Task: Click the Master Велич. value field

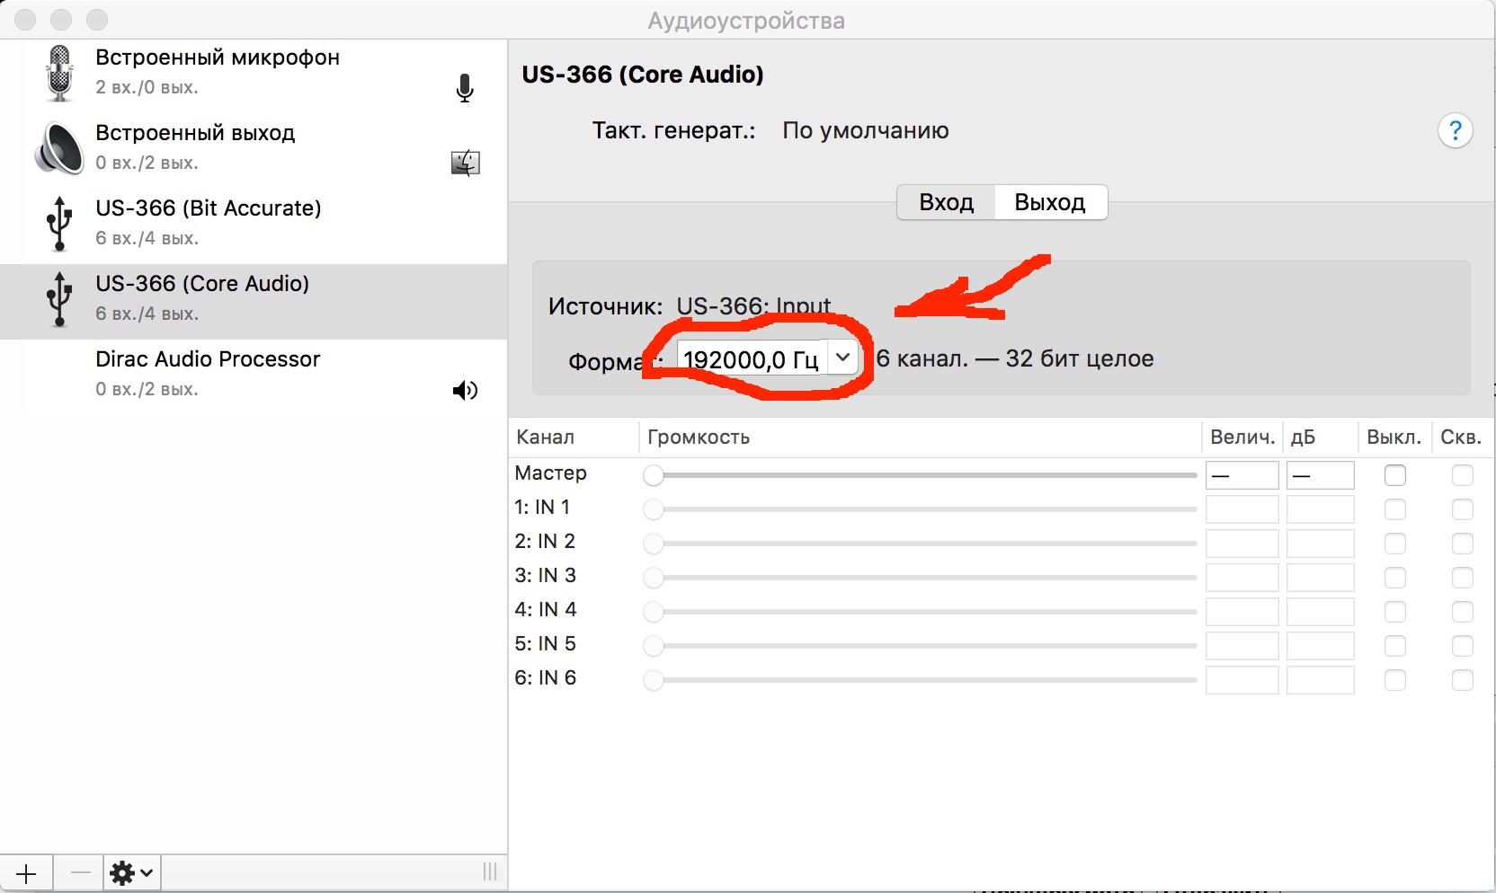Action: 1242,475
